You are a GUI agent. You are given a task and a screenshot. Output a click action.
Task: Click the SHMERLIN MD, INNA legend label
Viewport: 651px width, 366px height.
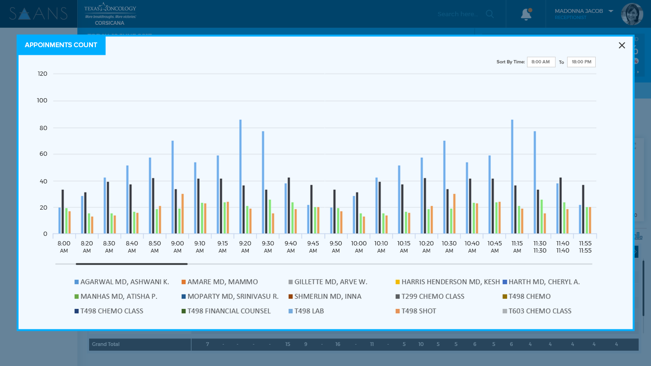tap(328, 296)
